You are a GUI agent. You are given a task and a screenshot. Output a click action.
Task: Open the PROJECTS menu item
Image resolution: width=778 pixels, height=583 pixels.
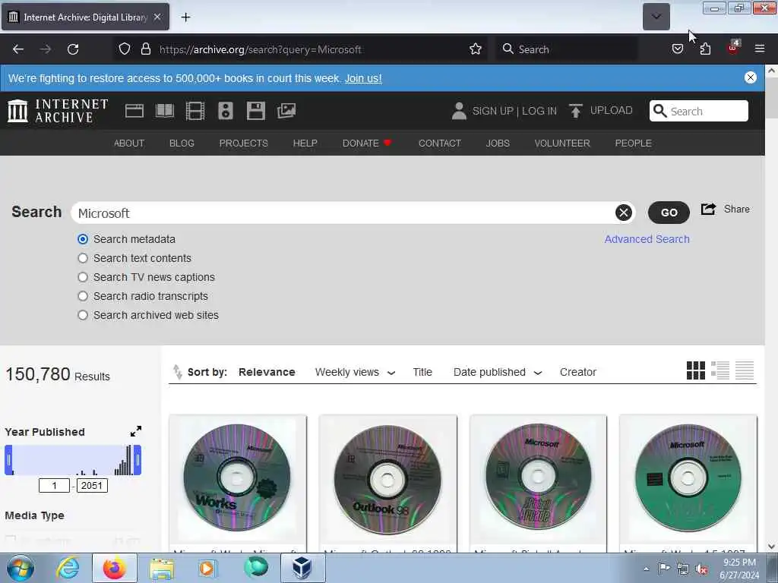pyautogui.click(x=244, y=143)
